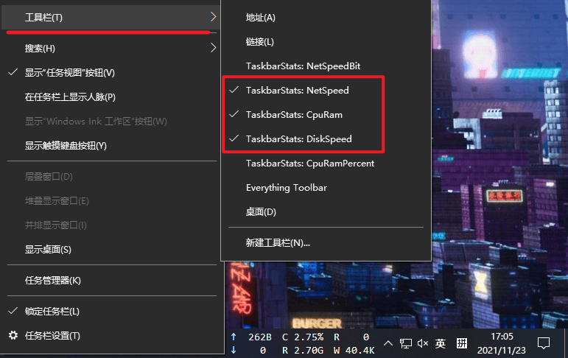Show hidden tray icons chevron
The image size is (568, 358).
pyautogui.click(x=388, y=343)
